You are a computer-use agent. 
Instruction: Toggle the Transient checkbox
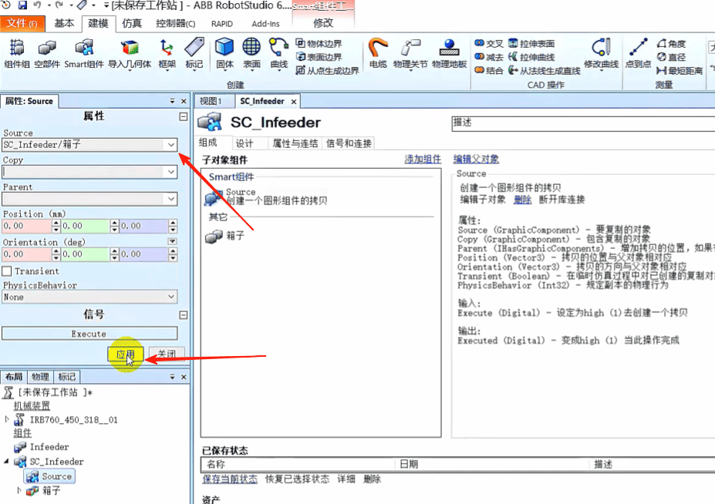(7, 271)
